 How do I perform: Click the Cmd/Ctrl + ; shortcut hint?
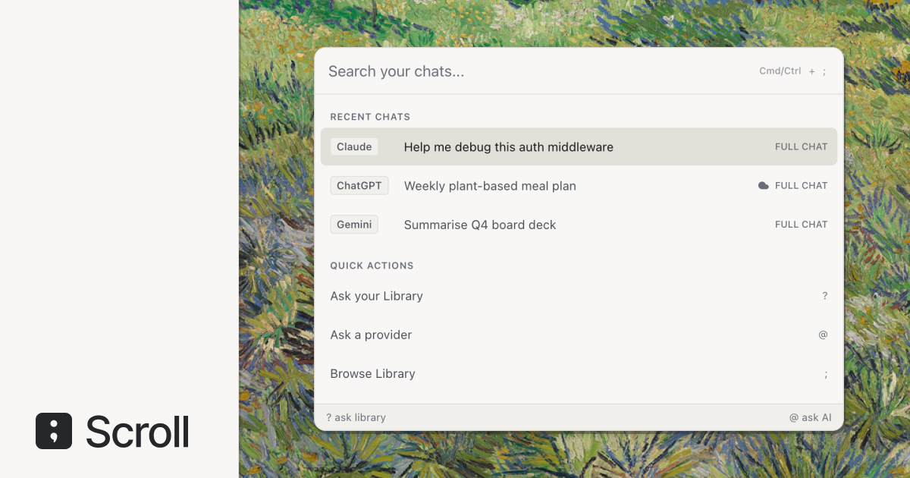792,71
